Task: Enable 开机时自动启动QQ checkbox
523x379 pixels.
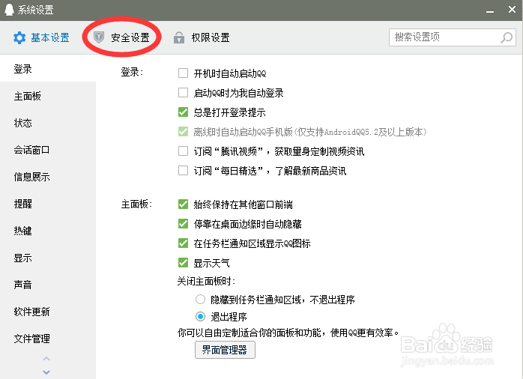Action: tap(183, 73)
